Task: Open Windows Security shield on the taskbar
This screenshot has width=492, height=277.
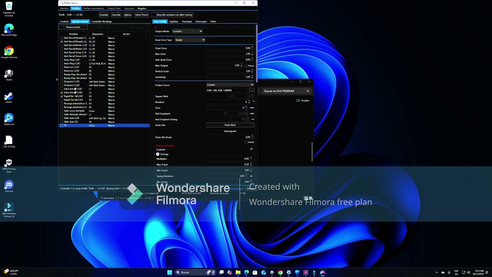Action: pos(297,272)
